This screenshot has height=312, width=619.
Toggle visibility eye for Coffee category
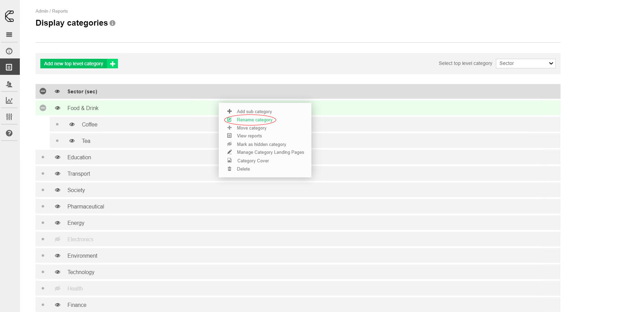(72, 124)
